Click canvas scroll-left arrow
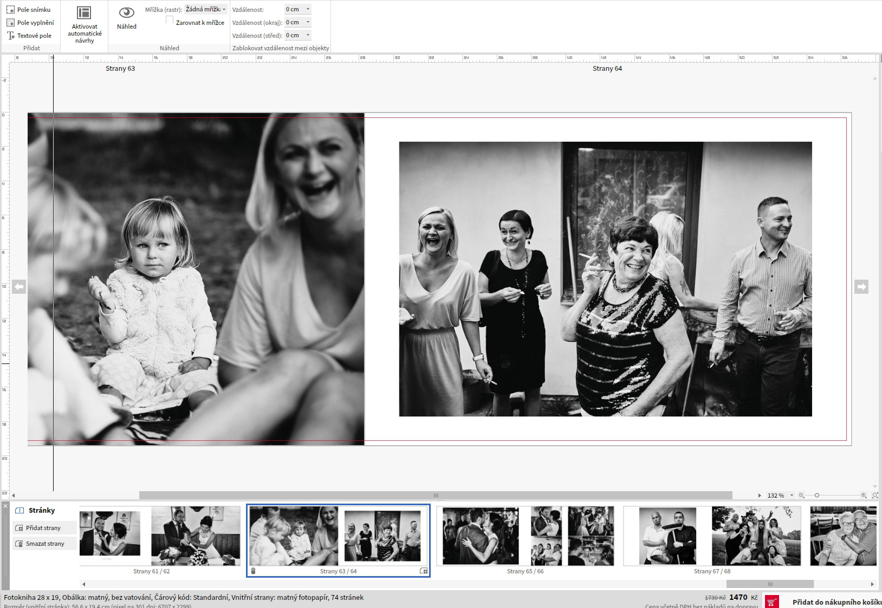This screenshot has width=882, height=608. [14, 495]
